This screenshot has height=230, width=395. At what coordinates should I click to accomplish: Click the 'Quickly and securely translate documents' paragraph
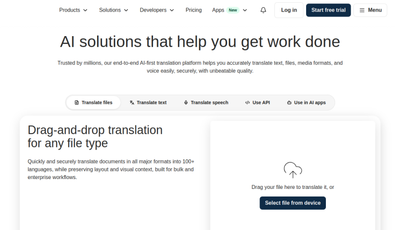click(111, 169)
